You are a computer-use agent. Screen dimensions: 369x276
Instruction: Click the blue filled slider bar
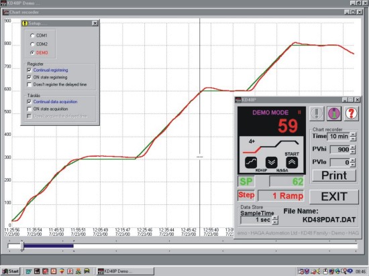coord(48,246)
